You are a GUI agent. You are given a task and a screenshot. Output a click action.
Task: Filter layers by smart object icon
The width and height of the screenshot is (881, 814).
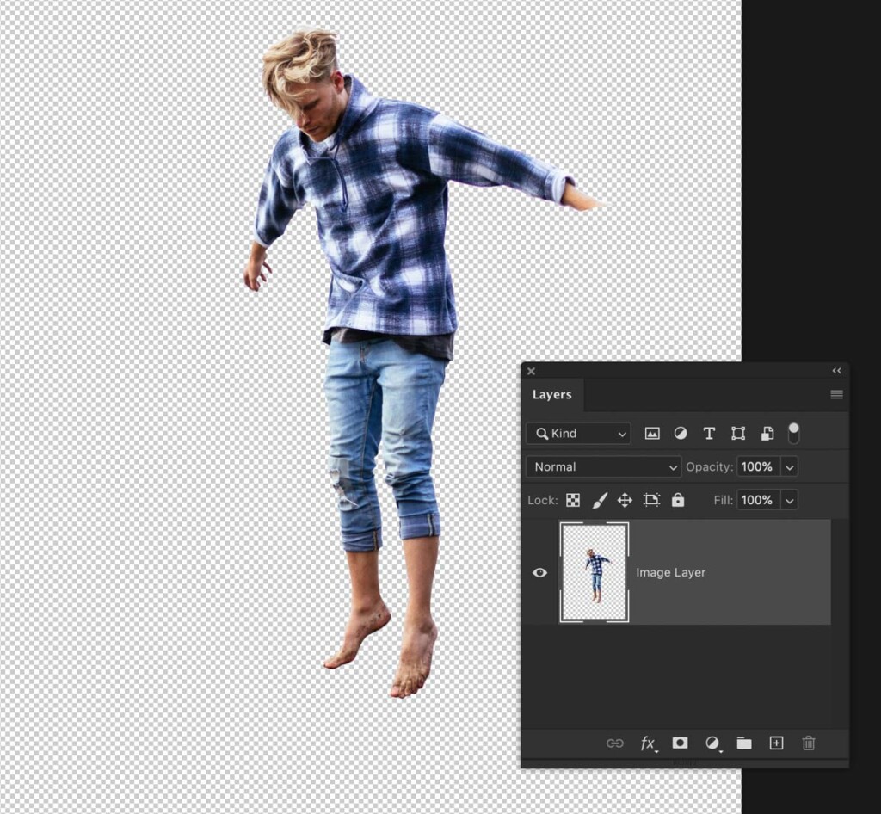(767, 433)
